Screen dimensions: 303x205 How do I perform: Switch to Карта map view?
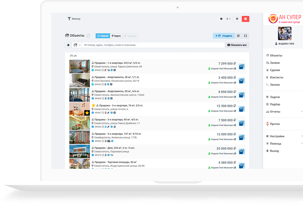click(116, 36)
